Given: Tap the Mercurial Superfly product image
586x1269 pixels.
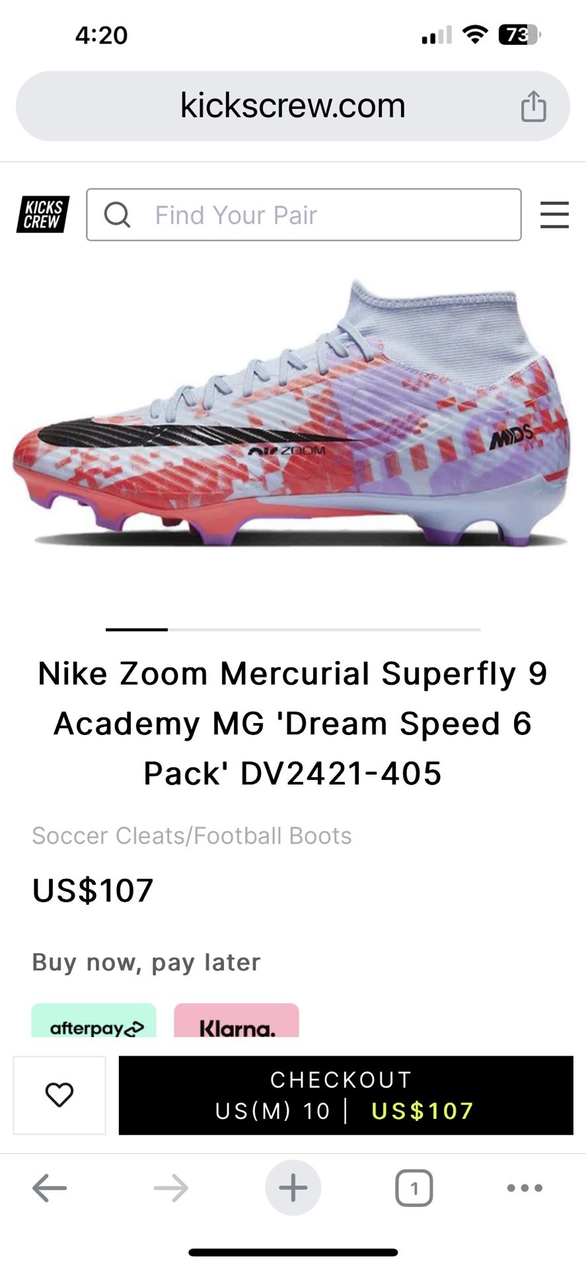Looking at the screenshot, I should pos(293,413).
